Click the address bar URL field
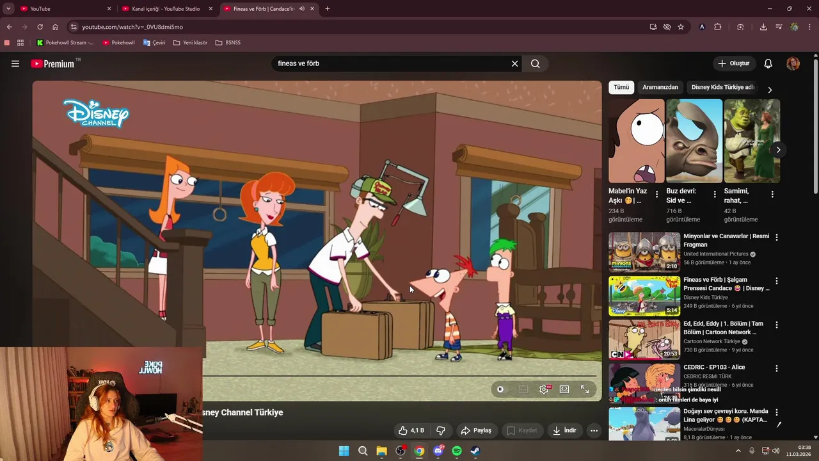The width and height of the screenshot is (819, 461). tap(358, 27)
